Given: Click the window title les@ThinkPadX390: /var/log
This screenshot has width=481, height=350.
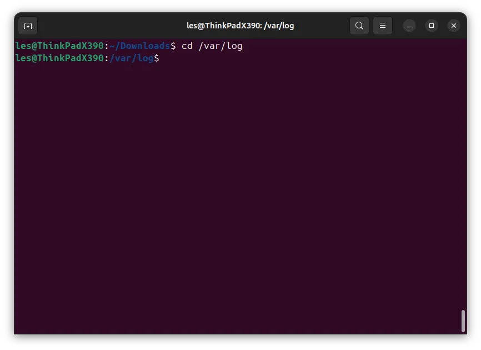Looking at the screenshot, I should pos(240,26).
